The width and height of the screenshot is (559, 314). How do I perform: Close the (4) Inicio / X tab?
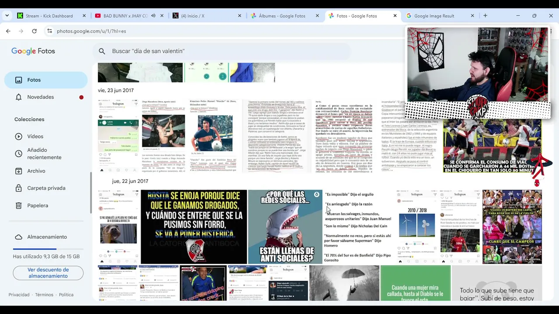point(239,16)
